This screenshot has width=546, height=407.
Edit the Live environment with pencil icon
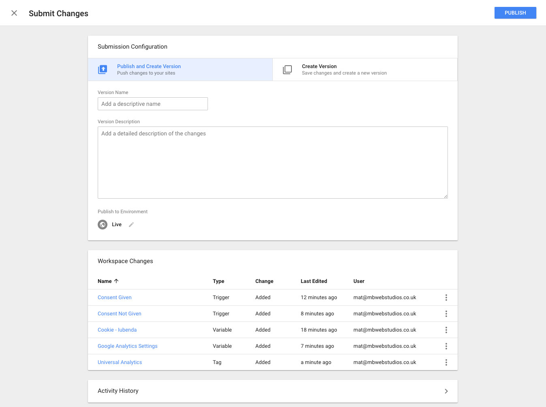[x=131, y=225]
